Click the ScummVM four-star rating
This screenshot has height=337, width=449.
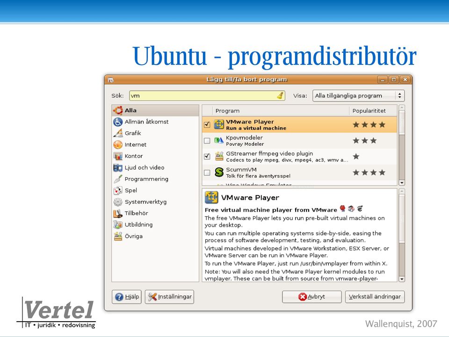click(369, 172)
